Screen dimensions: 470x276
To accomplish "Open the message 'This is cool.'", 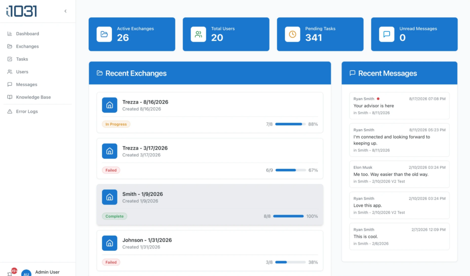I will pos(399,237).
